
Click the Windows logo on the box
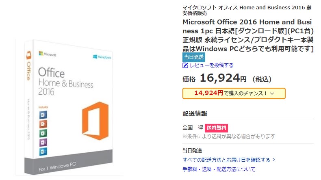tap(102, 57)
